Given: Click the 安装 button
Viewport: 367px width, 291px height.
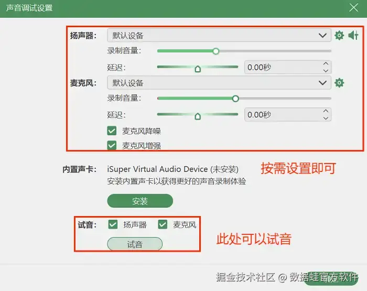Looking at the screenshot, I should pyautogui.click(x=140, y=201).
